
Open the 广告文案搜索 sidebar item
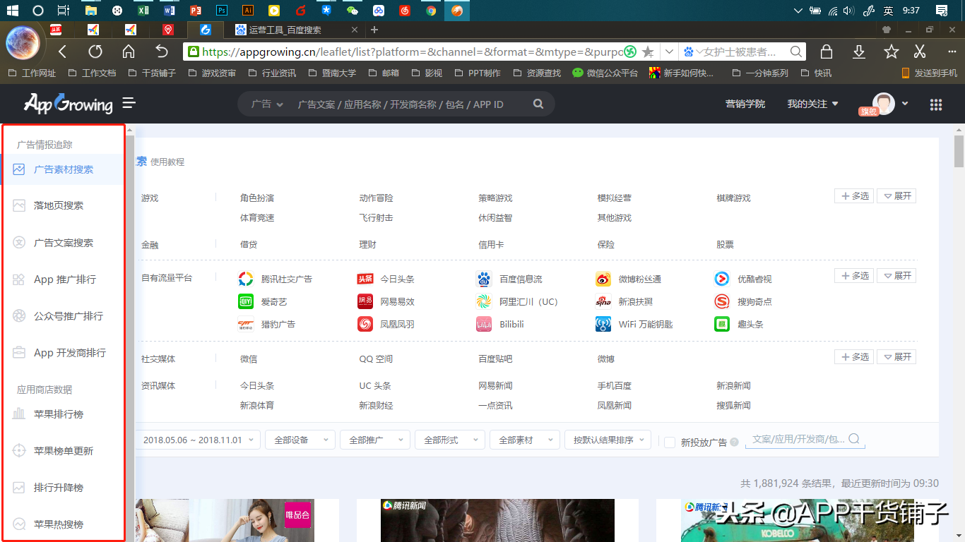click(x=64, y=243)
